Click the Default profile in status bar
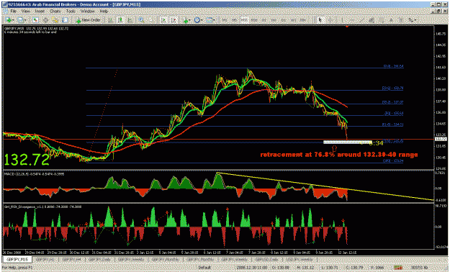 tap(204, 268)
